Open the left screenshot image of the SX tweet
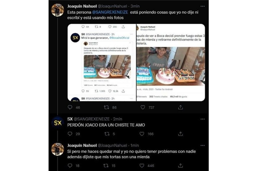 [102, 63]
